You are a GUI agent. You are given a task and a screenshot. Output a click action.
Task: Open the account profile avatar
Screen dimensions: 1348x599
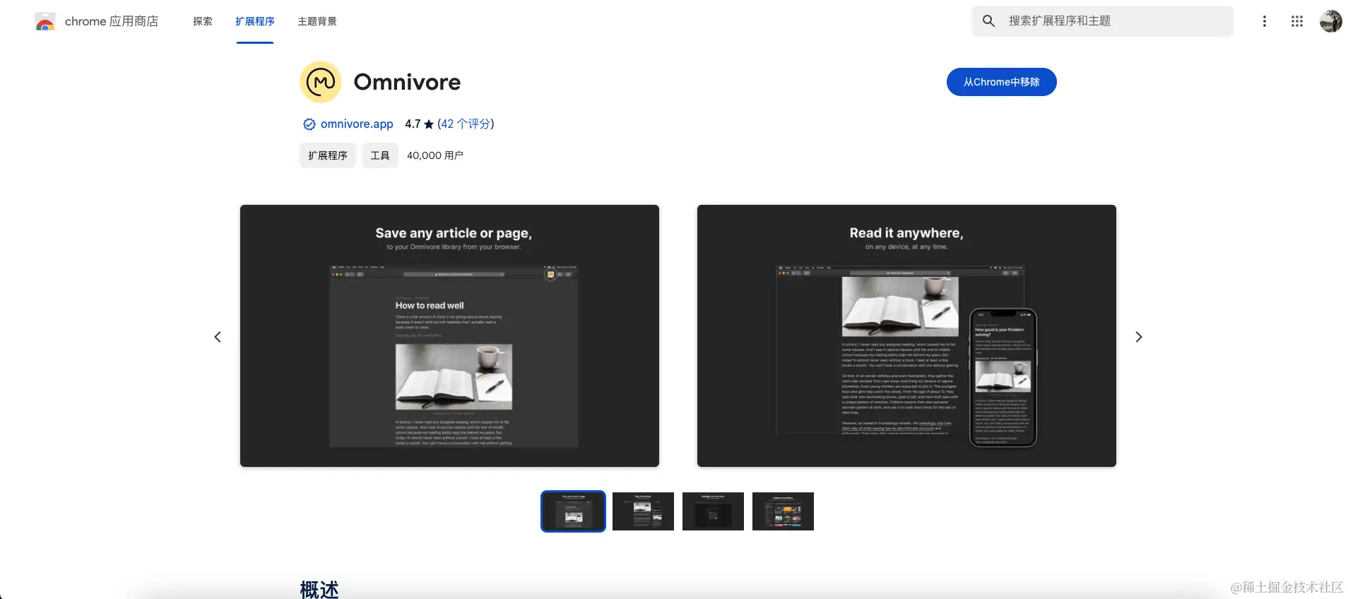coord(1331,21)
